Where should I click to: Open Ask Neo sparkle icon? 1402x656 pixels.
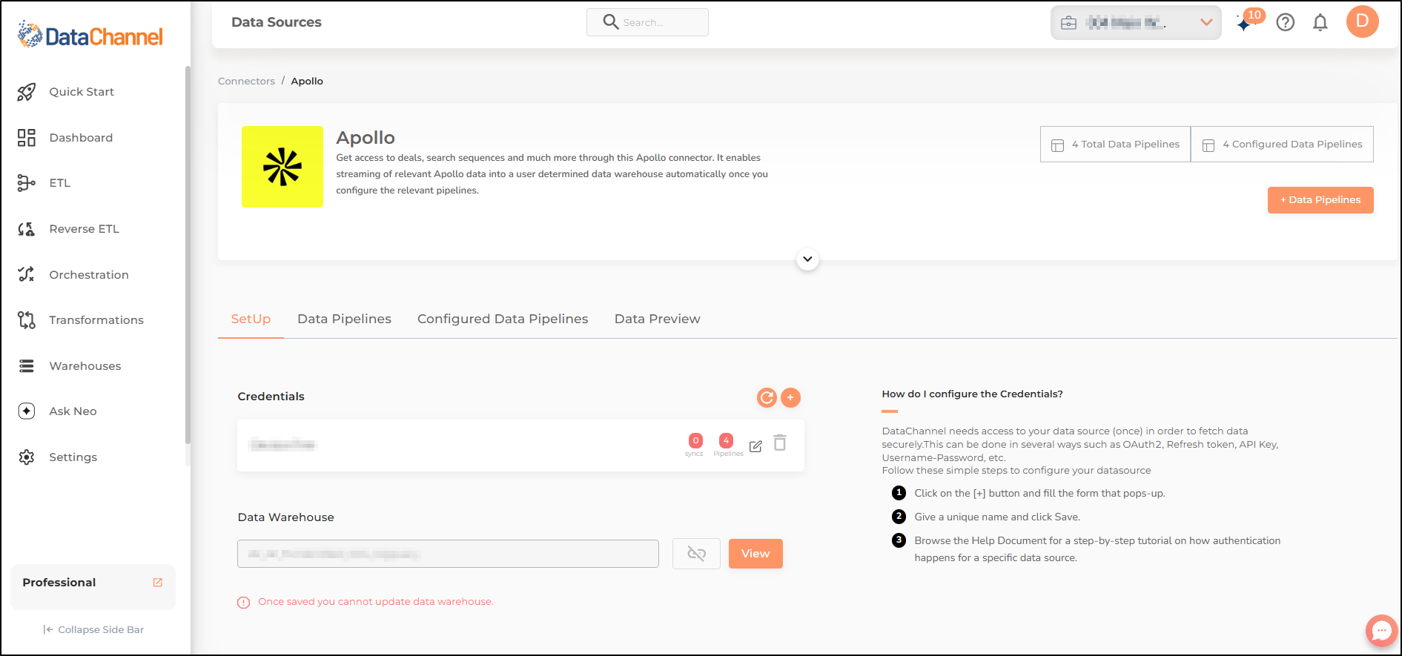27,411
